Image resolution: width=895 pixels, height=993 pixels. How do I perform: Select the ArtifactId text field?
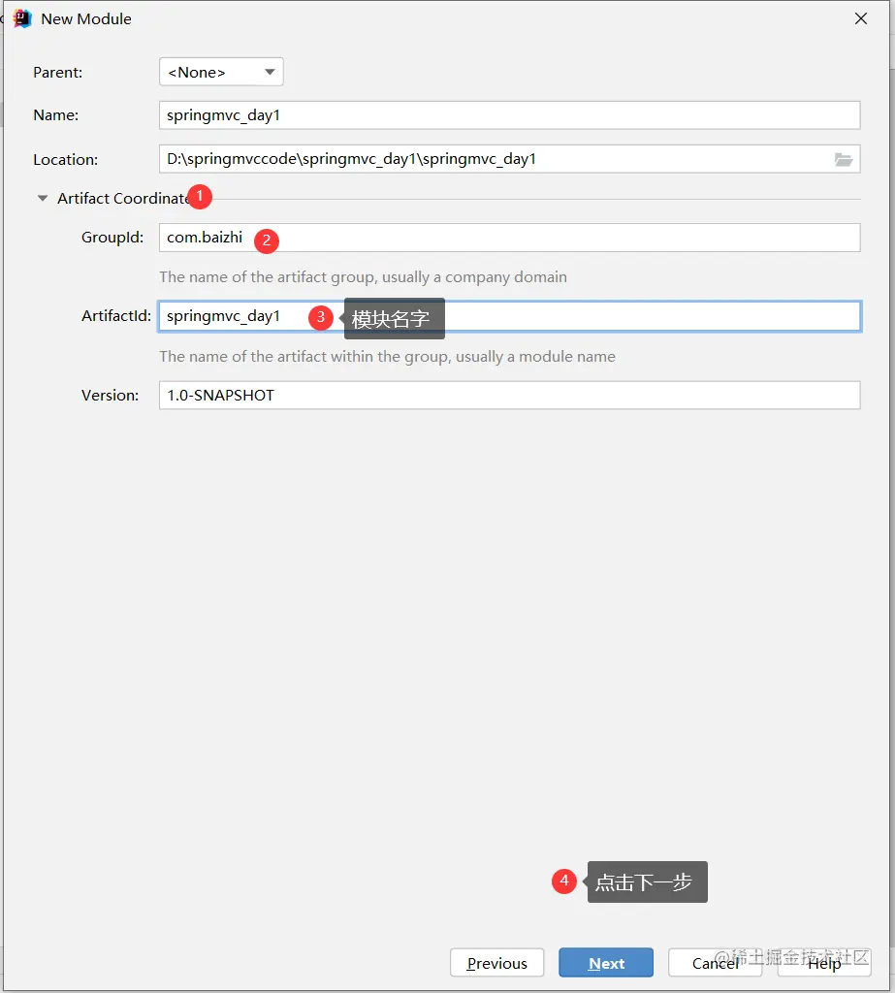coord(509,316)
